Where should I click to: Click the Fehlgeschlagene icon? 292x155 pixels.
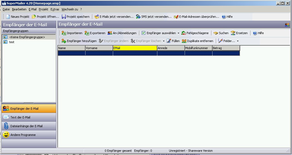point(184,33)
